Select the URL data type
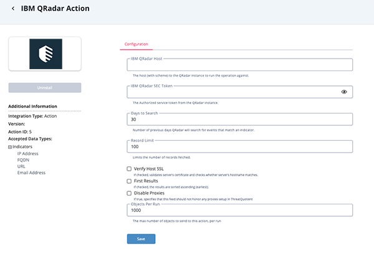This screenshot has height=253, width=374. point(21,166)
